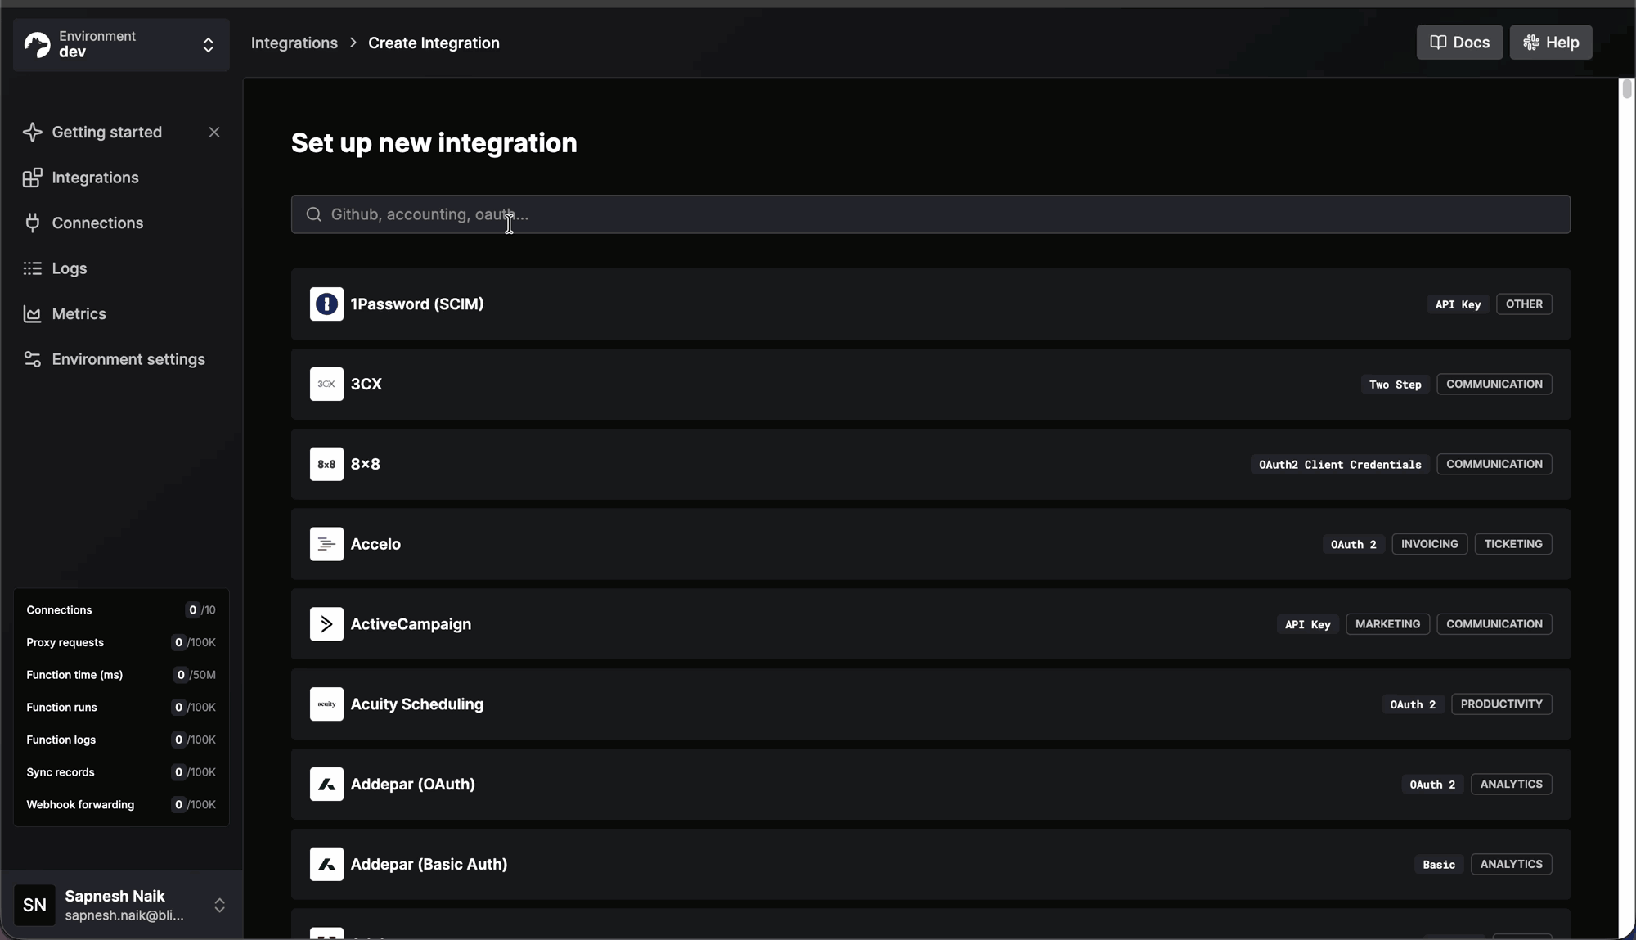Click the Help button
Image resolution: width=1636 pixels, height=940 pixels.
point(1550,43)
